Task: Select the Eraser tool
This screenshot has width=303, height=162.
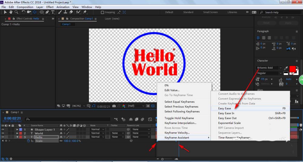Action: point(71,12)
